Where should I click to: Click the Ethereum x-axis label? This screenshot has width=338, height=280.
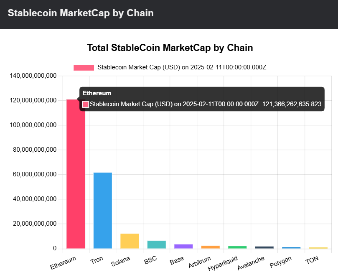pyautogui.click(x=64, y=262)
